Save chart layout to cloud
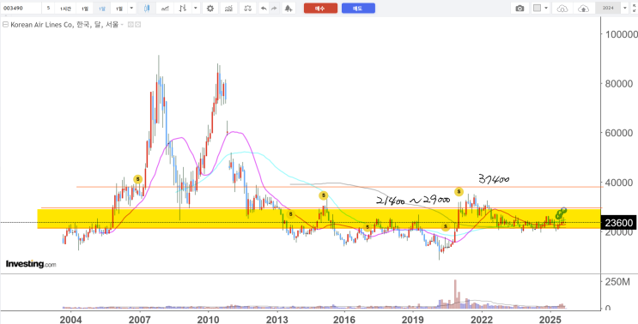The image size is (638, 324). click(583, 8)
